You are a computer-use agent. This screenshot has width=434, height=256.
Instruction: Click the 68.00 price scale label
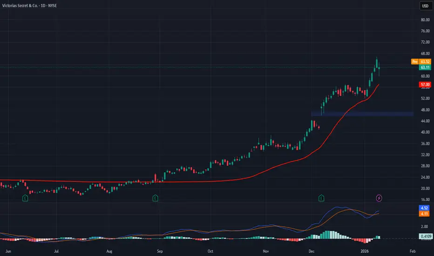click(x=425, y=54)
